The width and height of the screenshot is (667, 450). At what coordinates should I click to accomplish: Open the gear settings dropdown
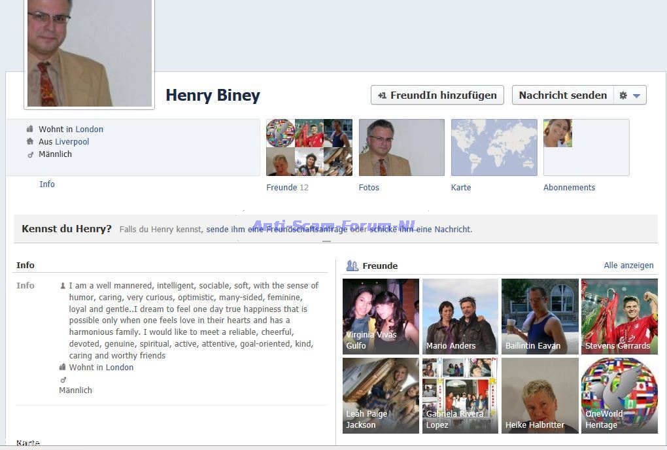tap(630, 95)
